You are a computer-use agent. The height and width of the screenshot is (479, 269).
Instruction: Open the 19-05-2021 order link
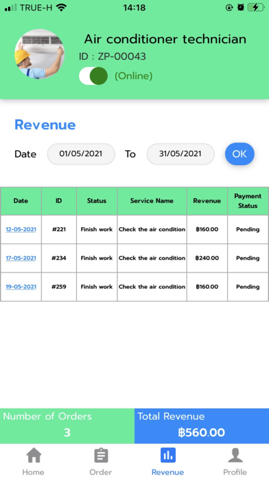[x=21, y=287]
